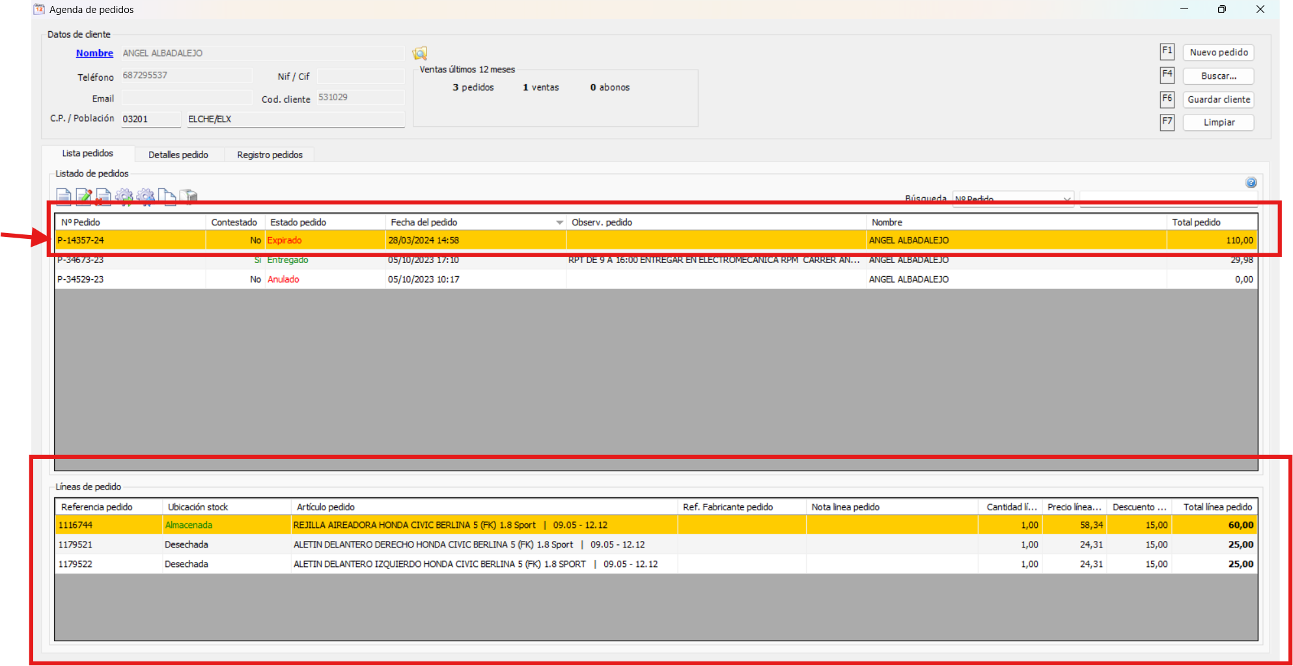Click the new order document icon
This screenshot has height=666, width=1293.
(x=63, y=196)
